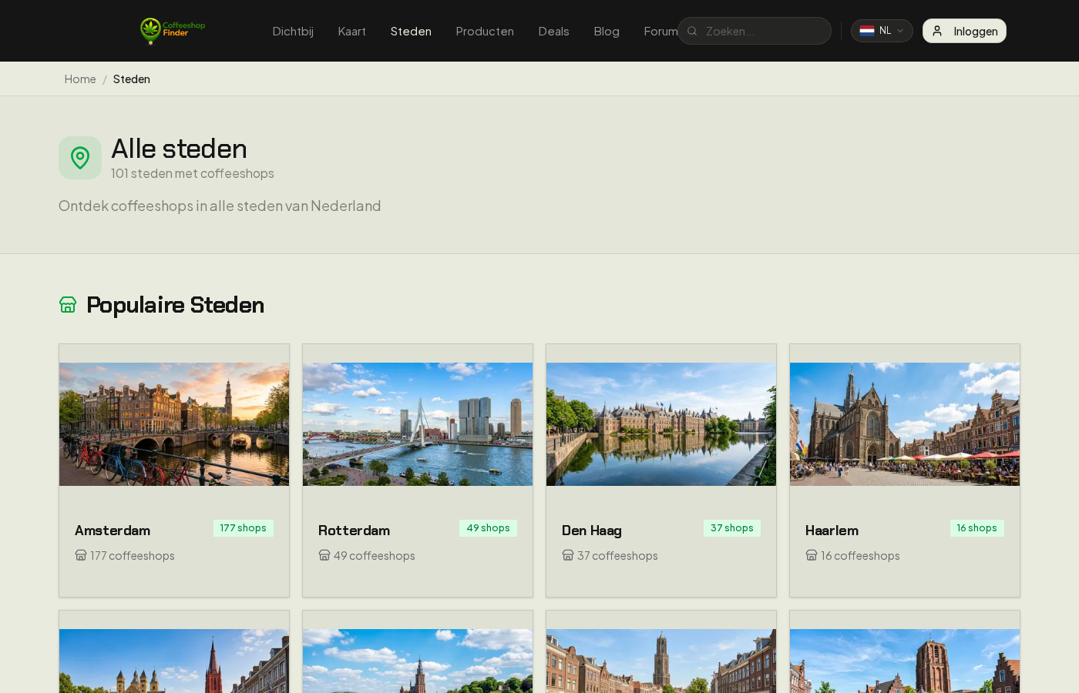
Task: Open the Producten page
Action: pos(485,32)
